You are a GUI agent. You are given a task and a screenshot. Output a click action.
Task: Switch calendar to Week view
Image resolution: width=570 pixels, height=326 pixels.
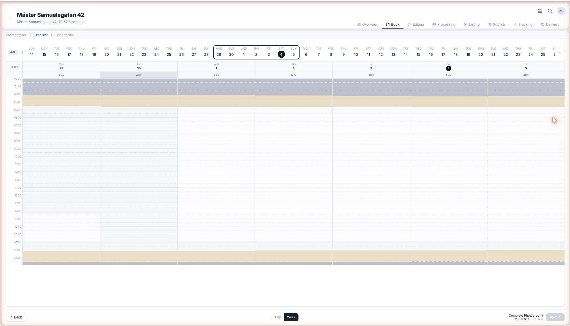point(291,317)
